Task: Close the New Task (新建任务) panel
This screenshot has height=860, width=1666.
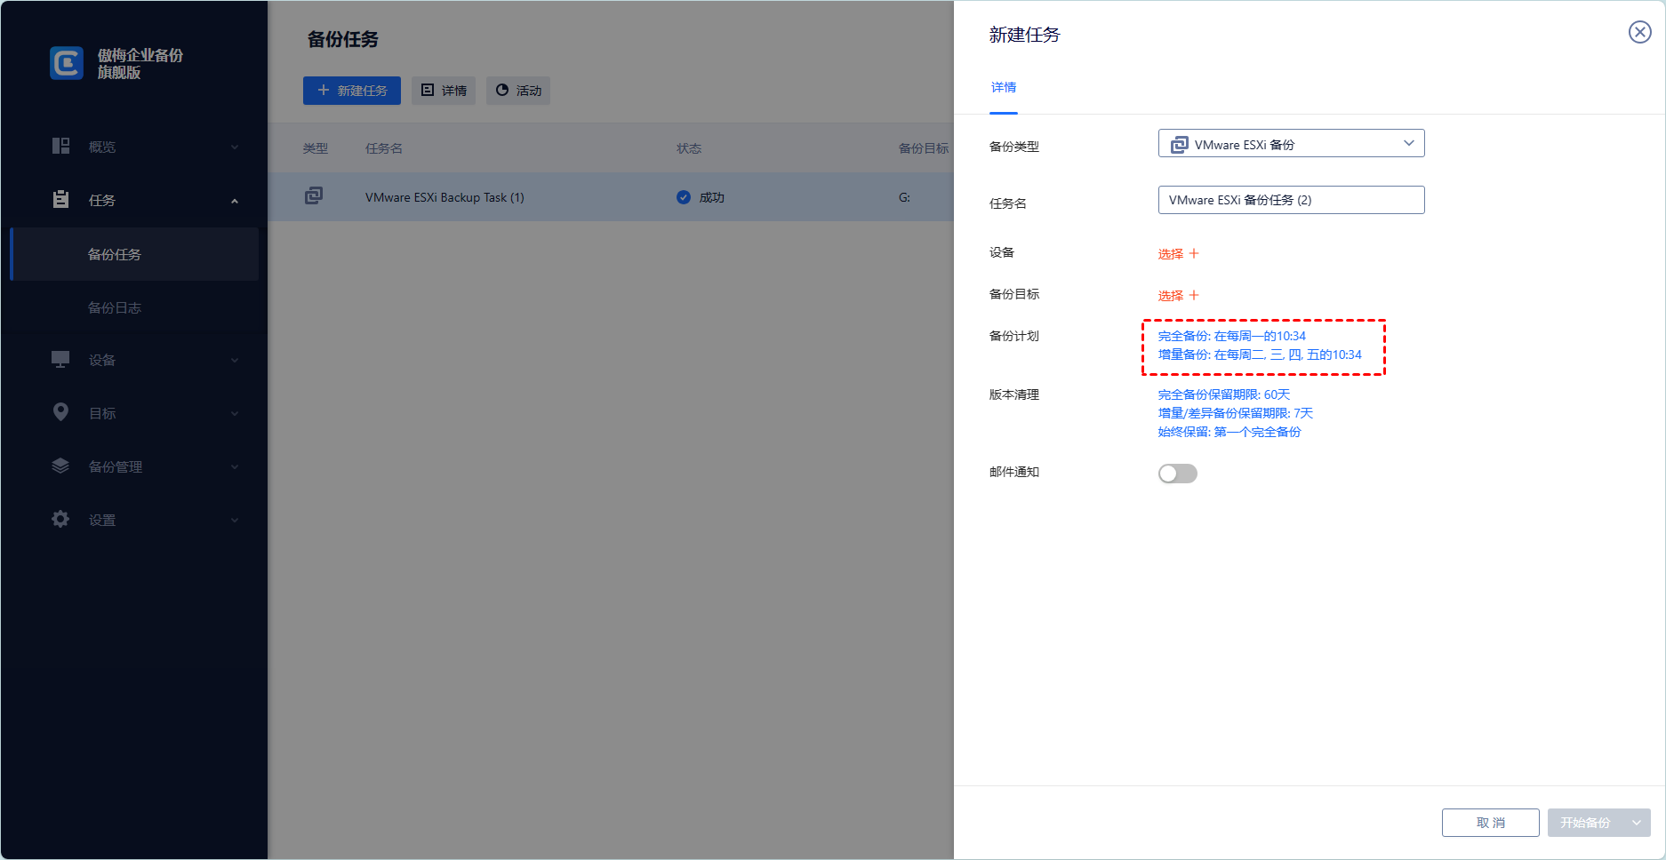Action: 1639,33
